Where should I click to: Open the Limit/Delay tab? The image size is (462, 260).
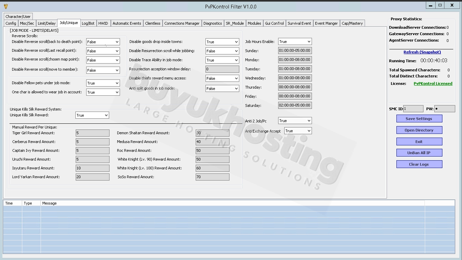point(47,23)
